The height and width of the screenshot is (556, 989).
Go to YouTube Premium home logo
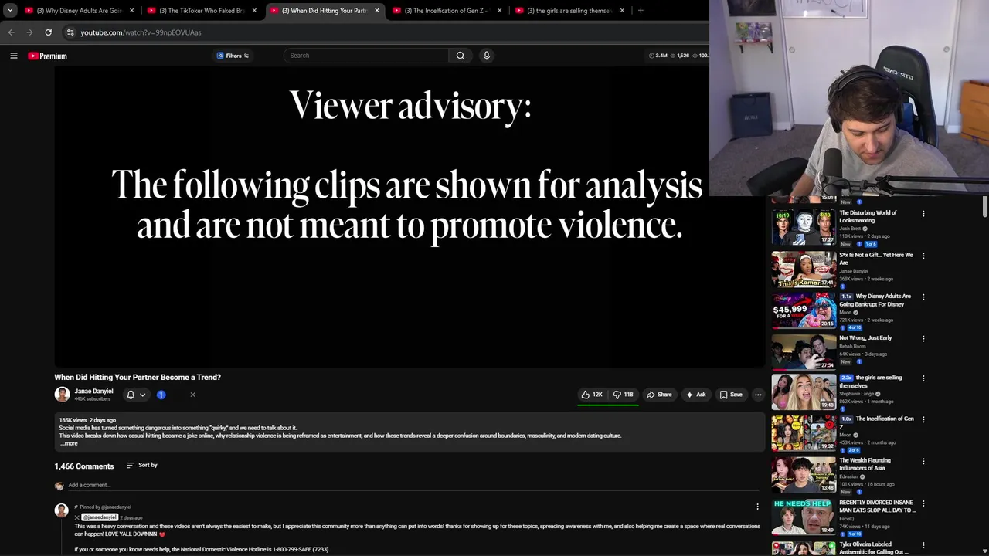coord(48,56)
